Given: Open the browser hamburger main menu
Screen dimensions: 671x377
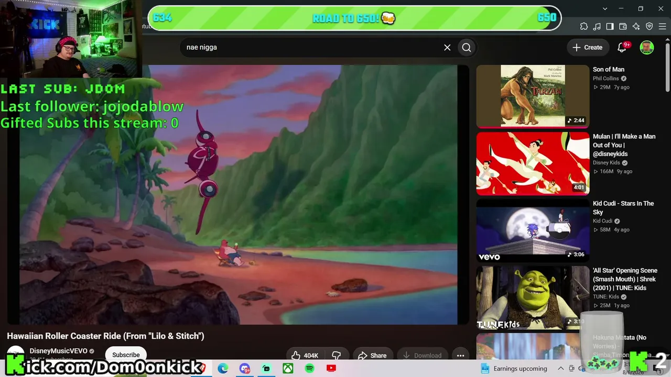Looking at the screenshot, I should [x=662, y=27].
